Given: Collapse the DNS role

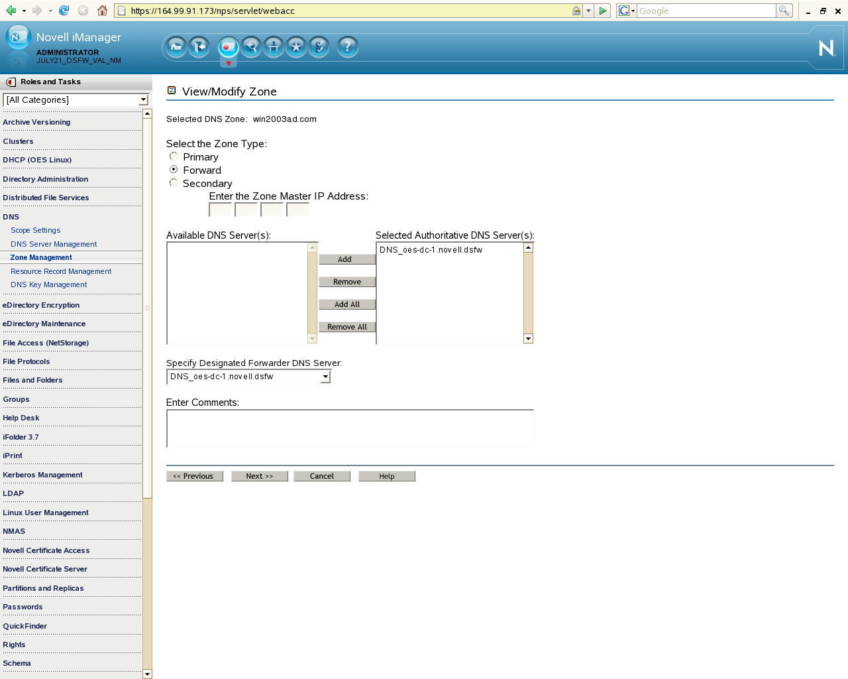Looking at the screenshot, I should (11, 217).
